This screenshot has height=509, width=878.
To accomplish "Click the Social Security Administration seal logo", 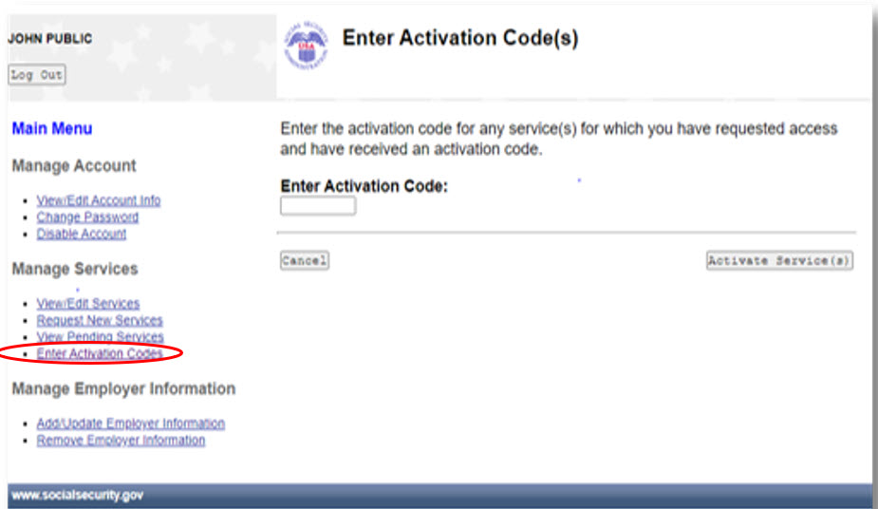I will 306,46.
